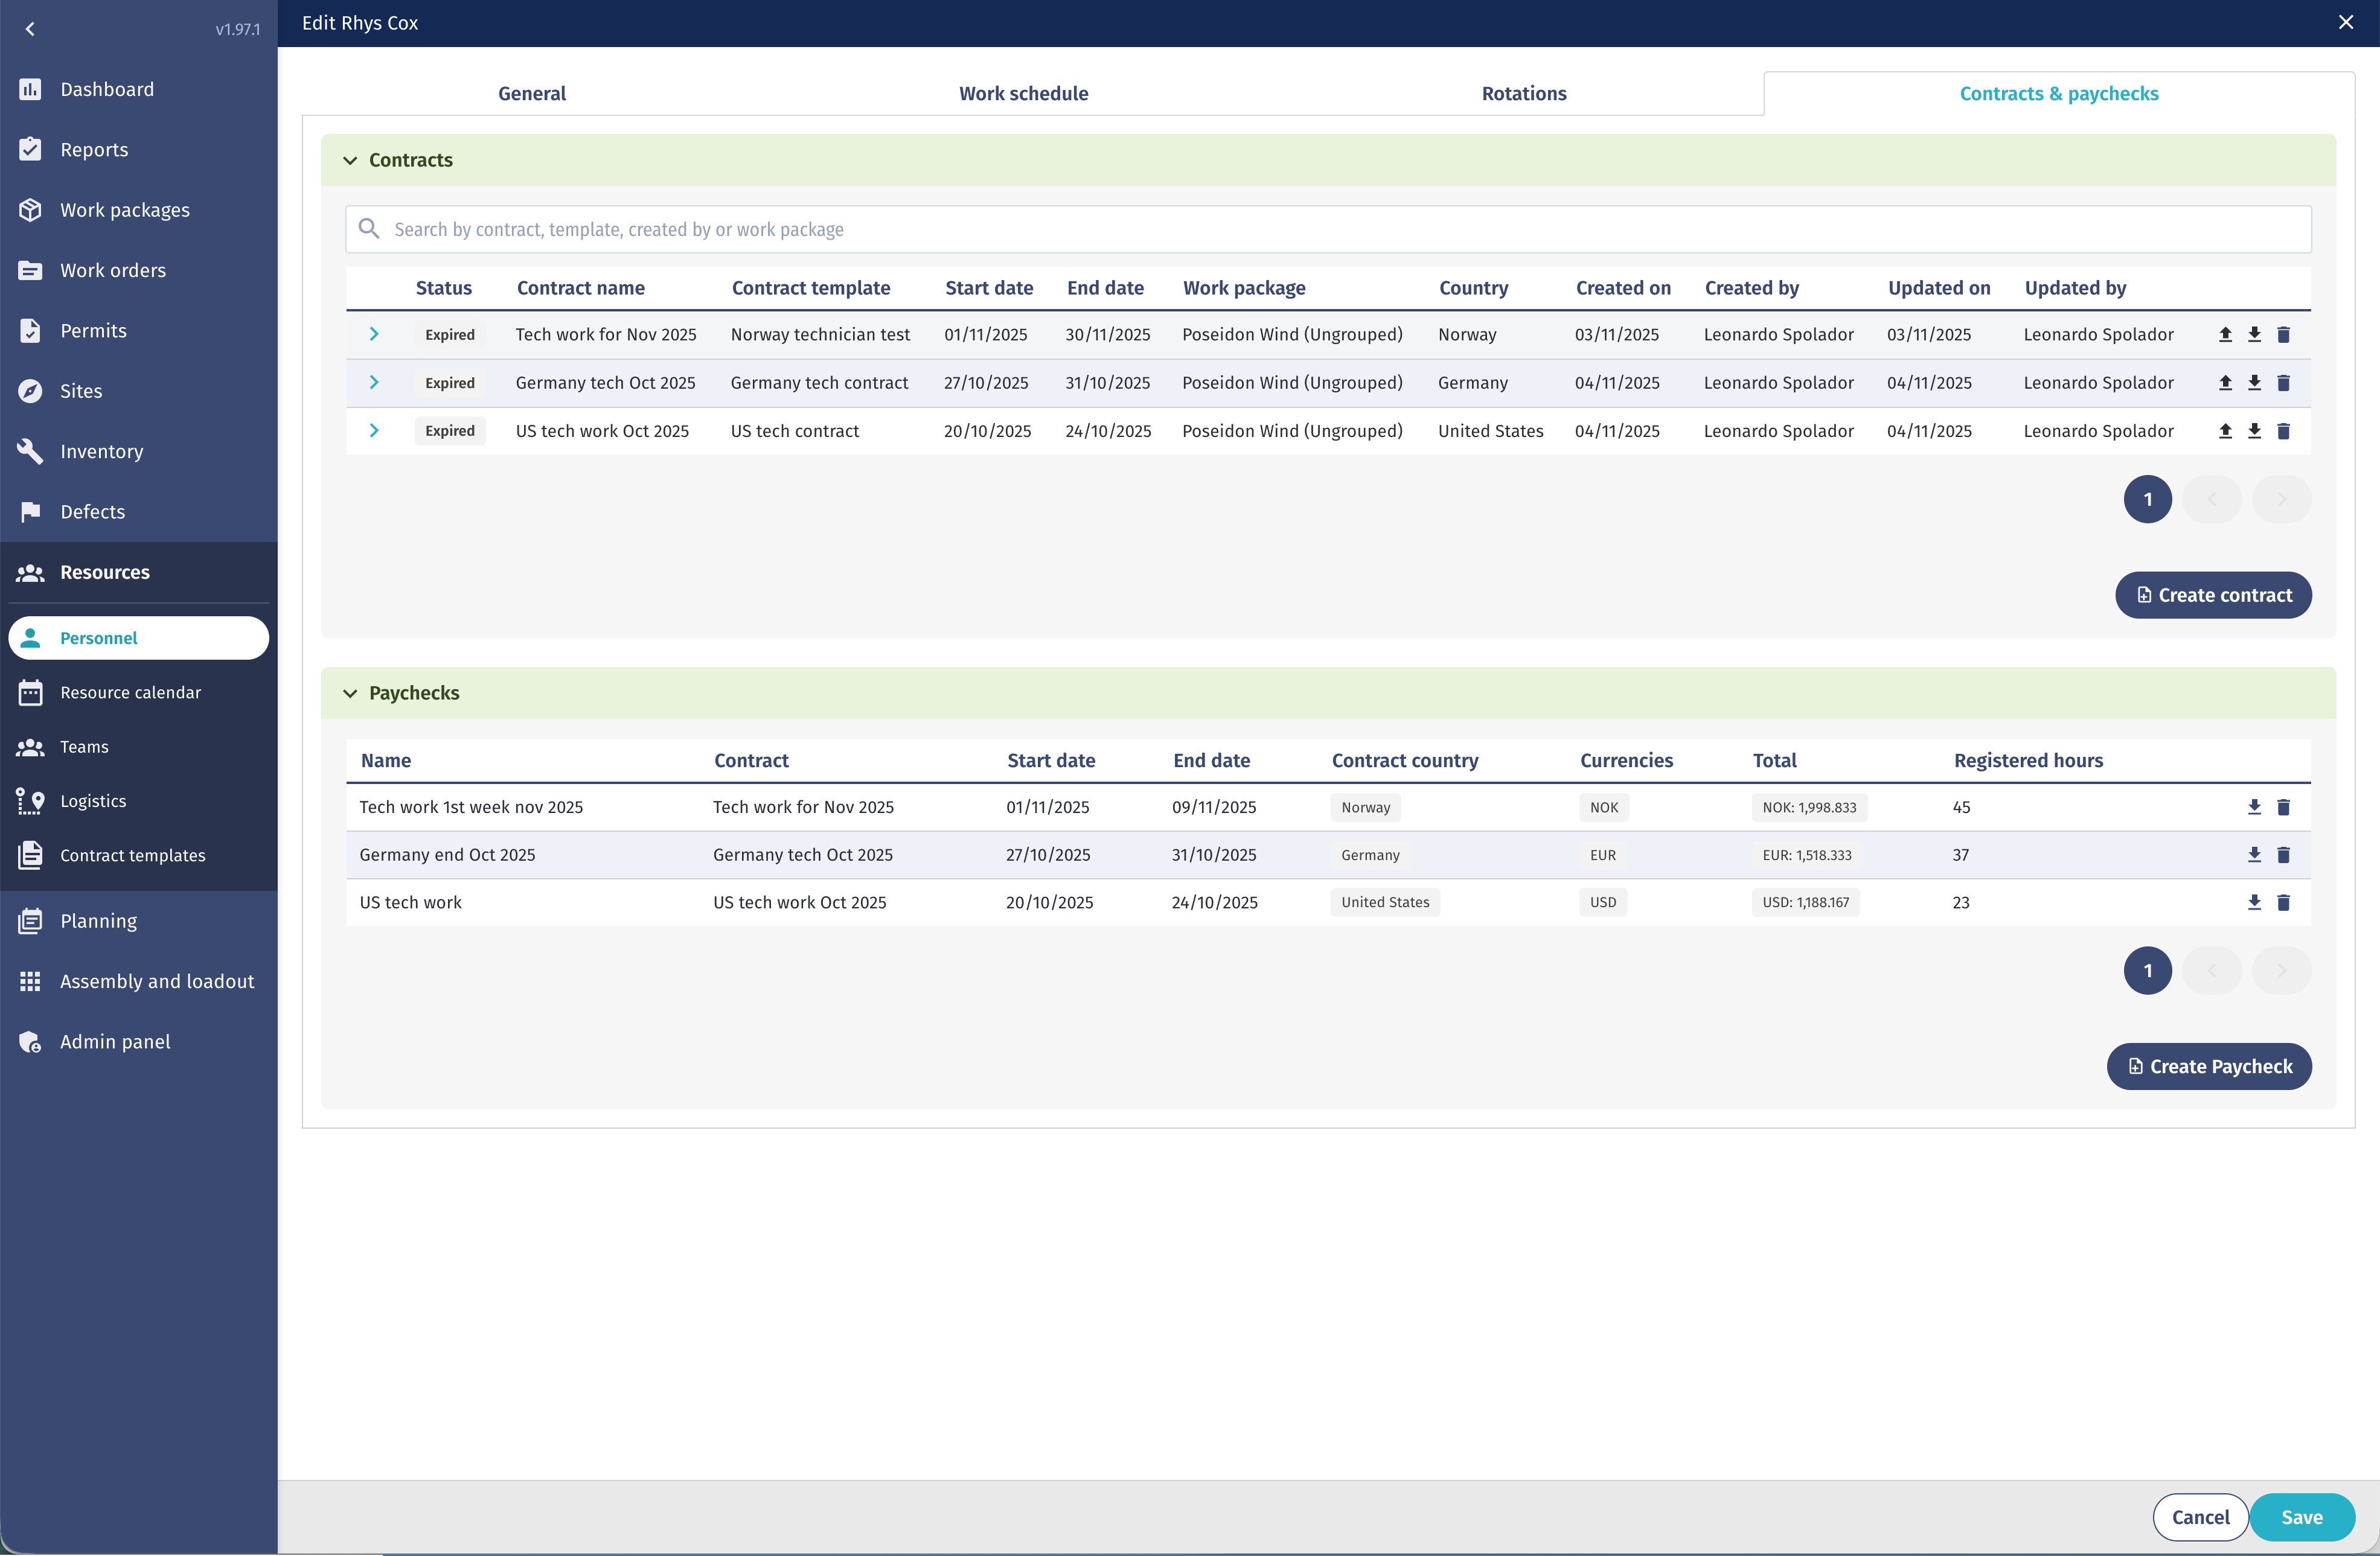Click the Create Paycheck button
The height and width of the screenshot is (1556, 2380).
tap(2208, 1066)
